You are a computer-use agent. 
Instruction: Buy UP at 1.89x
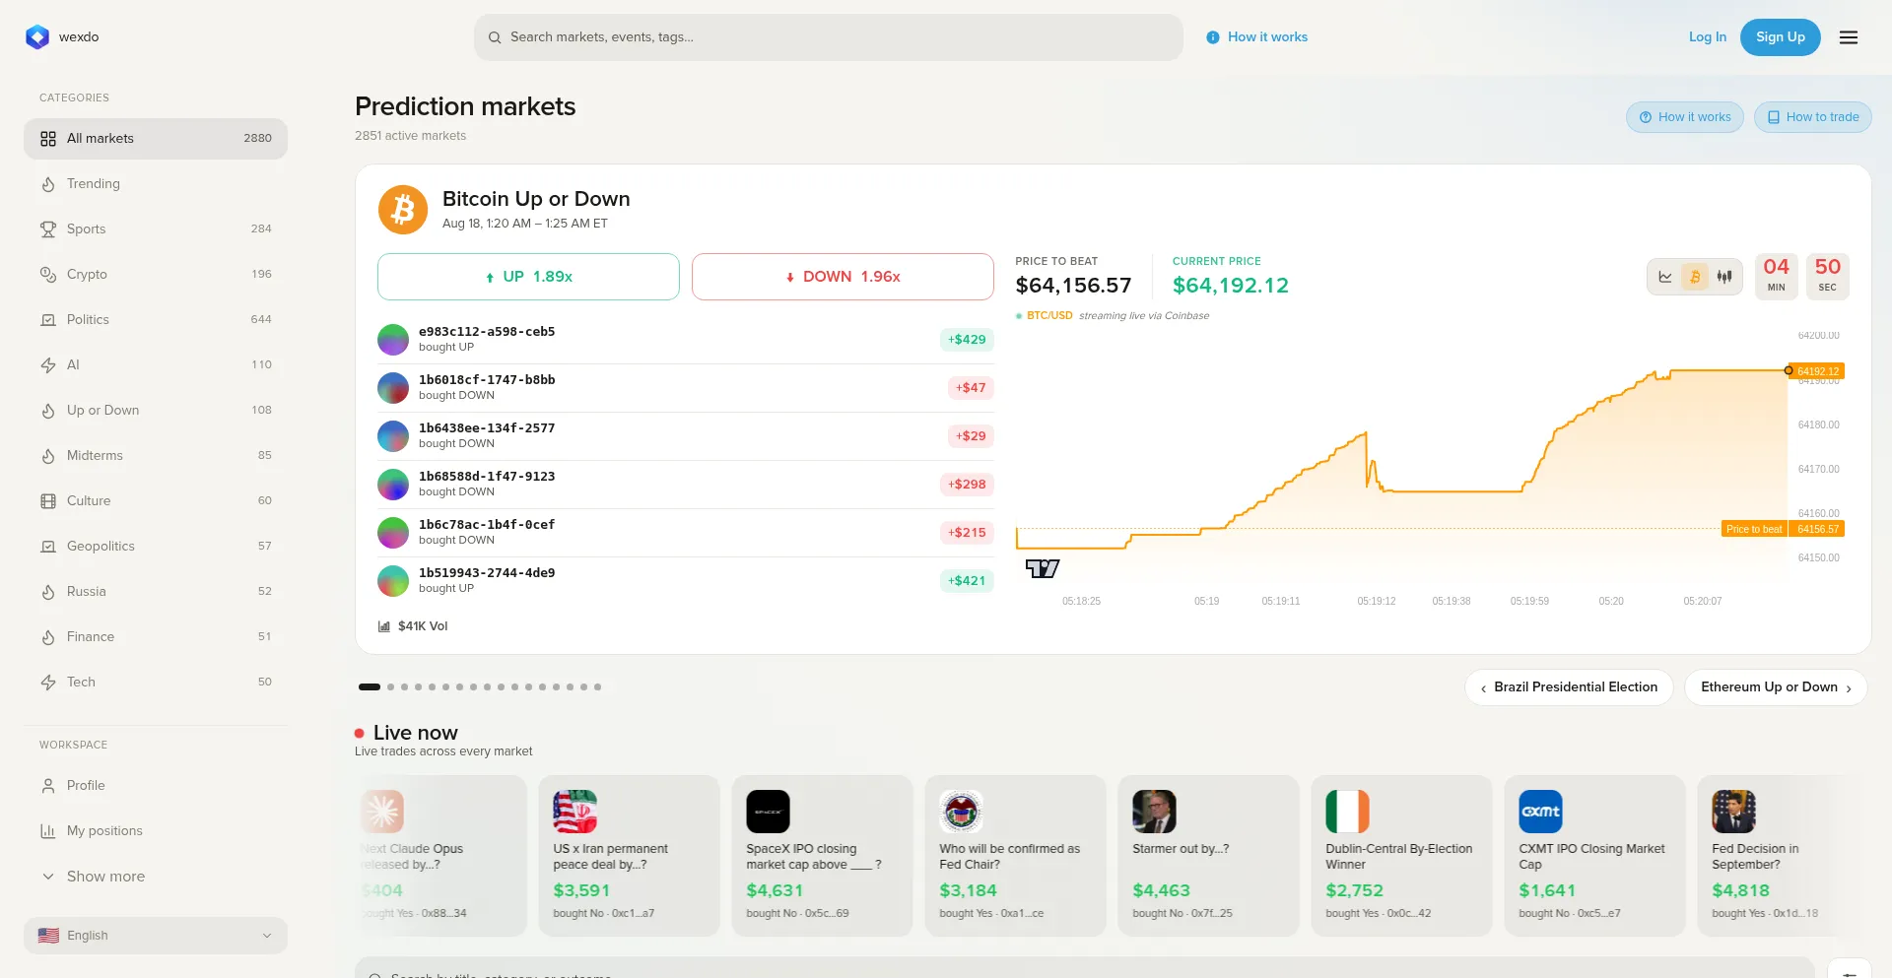coord(528,277)
